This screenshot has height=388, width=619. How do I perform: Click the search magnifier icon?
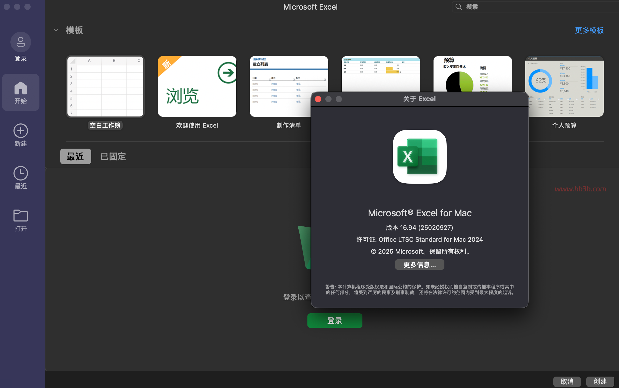pos(459,7)
